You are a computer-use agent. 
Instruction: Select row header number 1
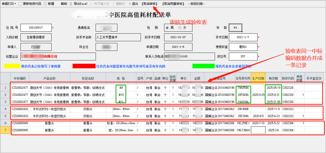click(5, 88)
